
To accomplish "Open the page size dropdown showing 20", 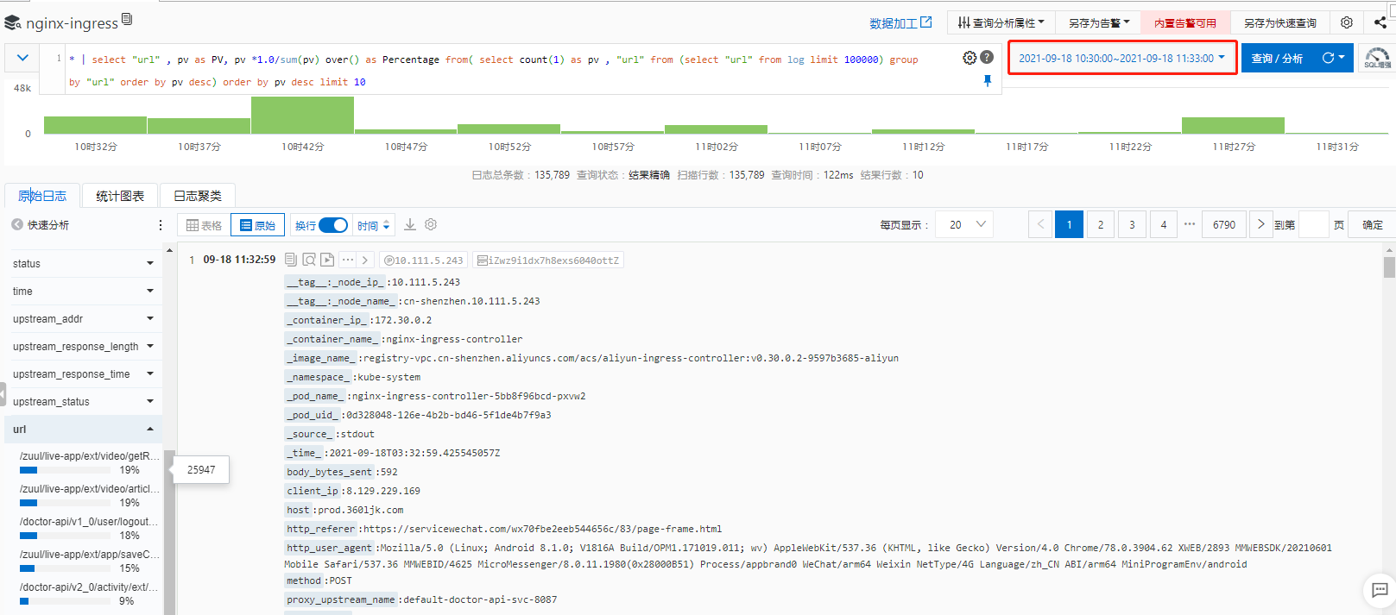I will 966,225.
